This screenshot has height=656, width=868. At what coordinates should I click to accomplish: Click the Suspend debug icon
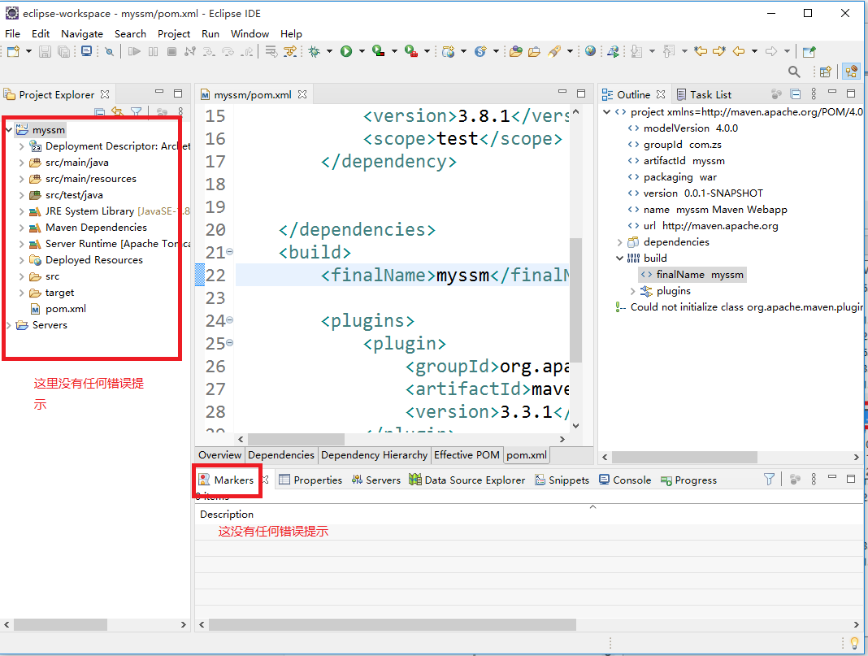pos(154,51)
